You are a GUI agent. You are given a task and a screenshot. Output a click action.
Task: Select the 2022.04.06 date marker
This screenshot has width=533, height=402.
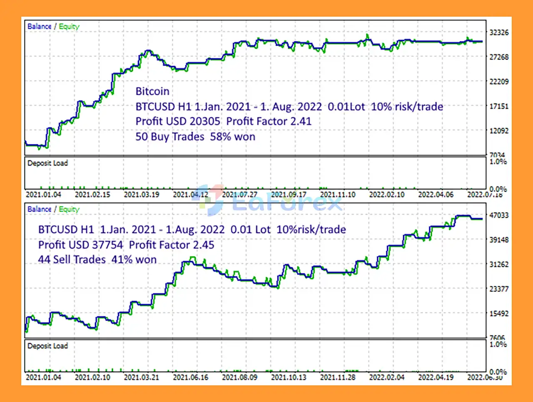pos(436,195)
